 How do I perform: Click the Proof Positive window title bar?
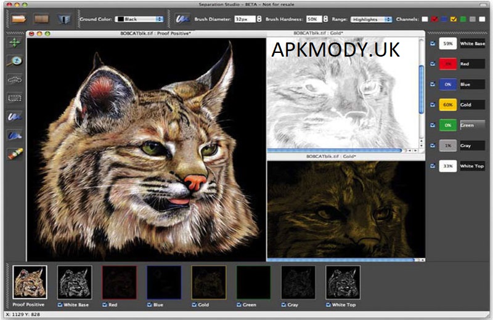[x=147, y=33]
